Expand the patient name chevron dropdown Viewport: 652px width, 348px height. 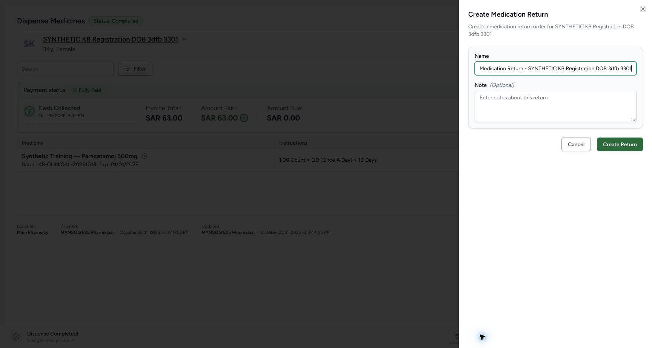pos(184,39)
